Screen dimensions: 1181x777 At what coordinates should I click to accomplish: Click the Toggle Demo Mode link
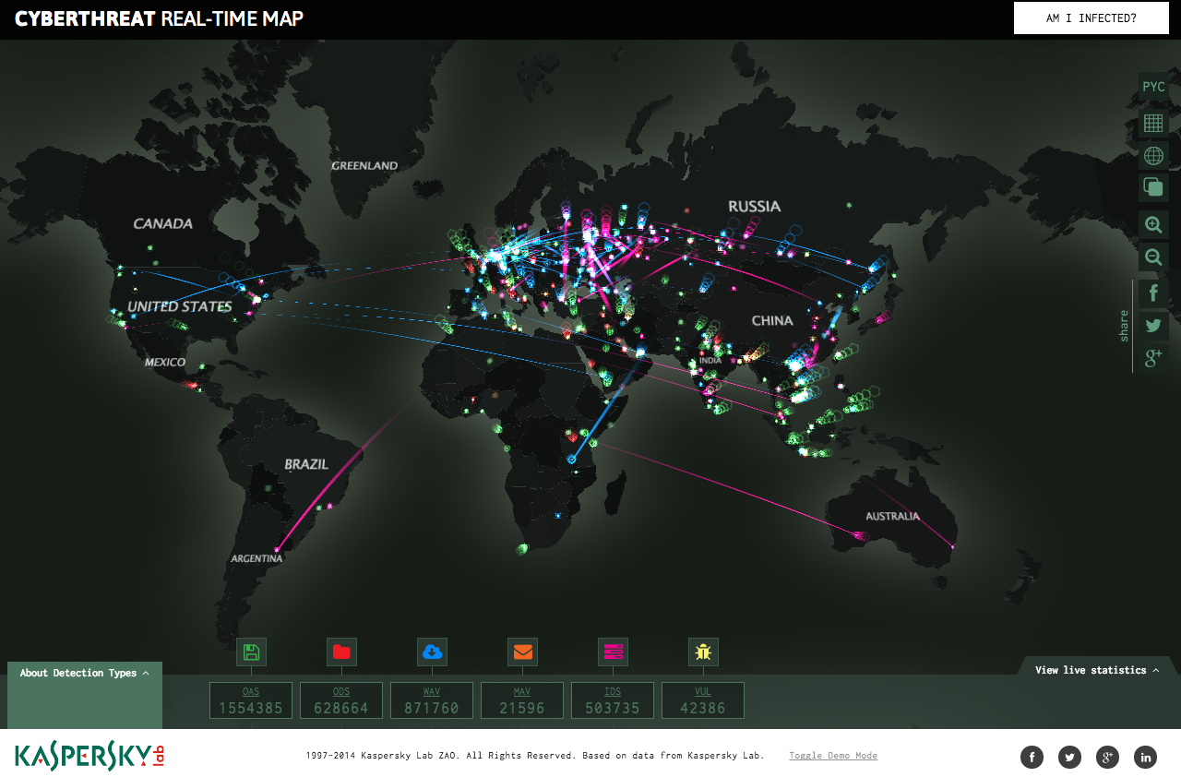(x=833, y=756)
